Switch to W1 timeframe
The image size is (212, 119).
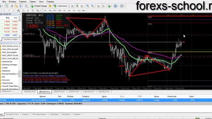click(x=79, y=11)
